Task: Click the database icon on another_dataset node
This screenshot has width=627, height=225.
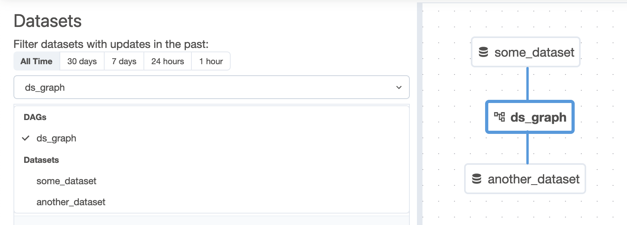Action: point(477,179)
